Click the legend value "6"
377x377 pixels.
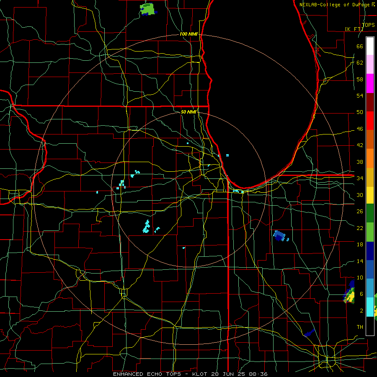point(361,294)
